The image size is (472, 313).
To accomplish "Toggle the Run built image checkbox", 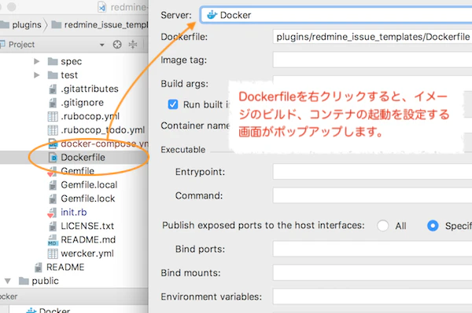I will [x=173, y=104].
